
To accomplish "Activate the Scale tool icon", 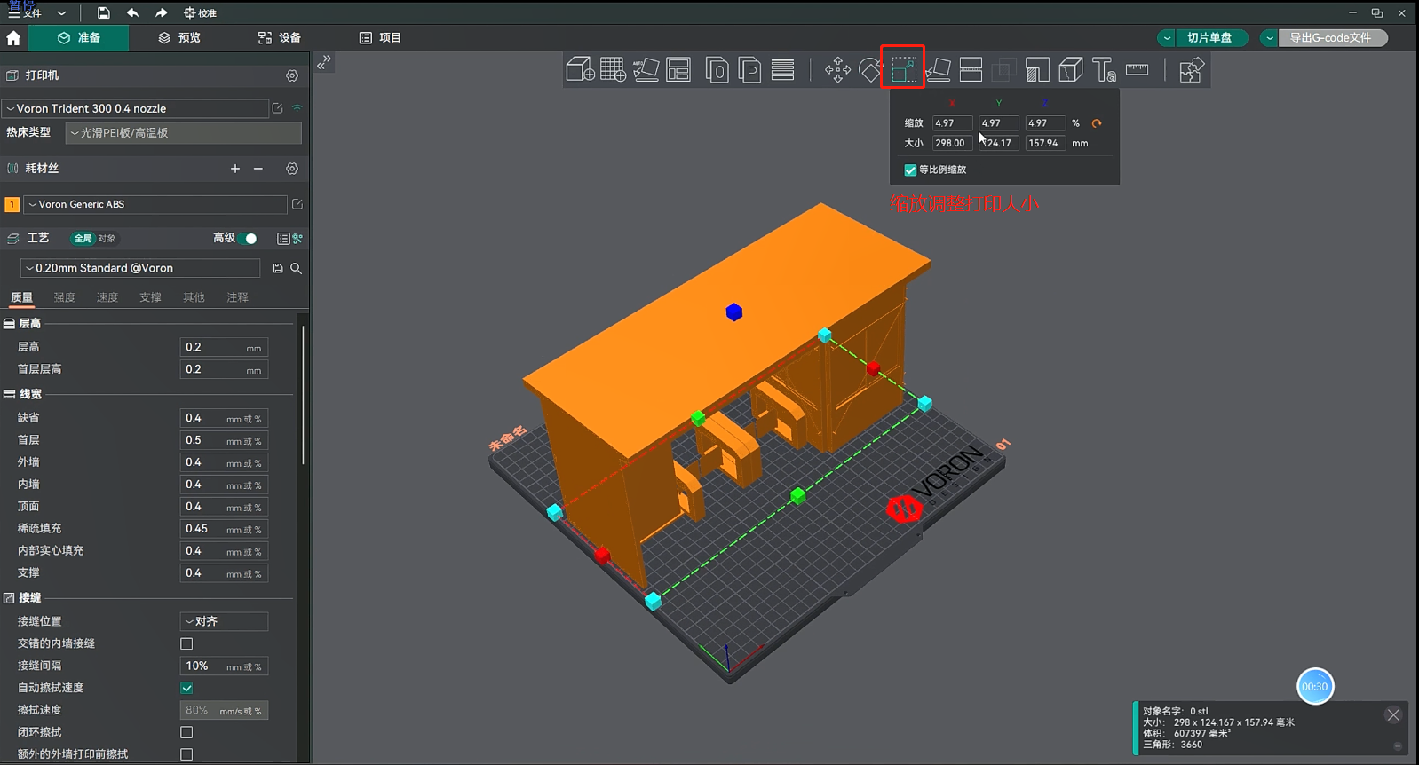I will pos(903,69).
